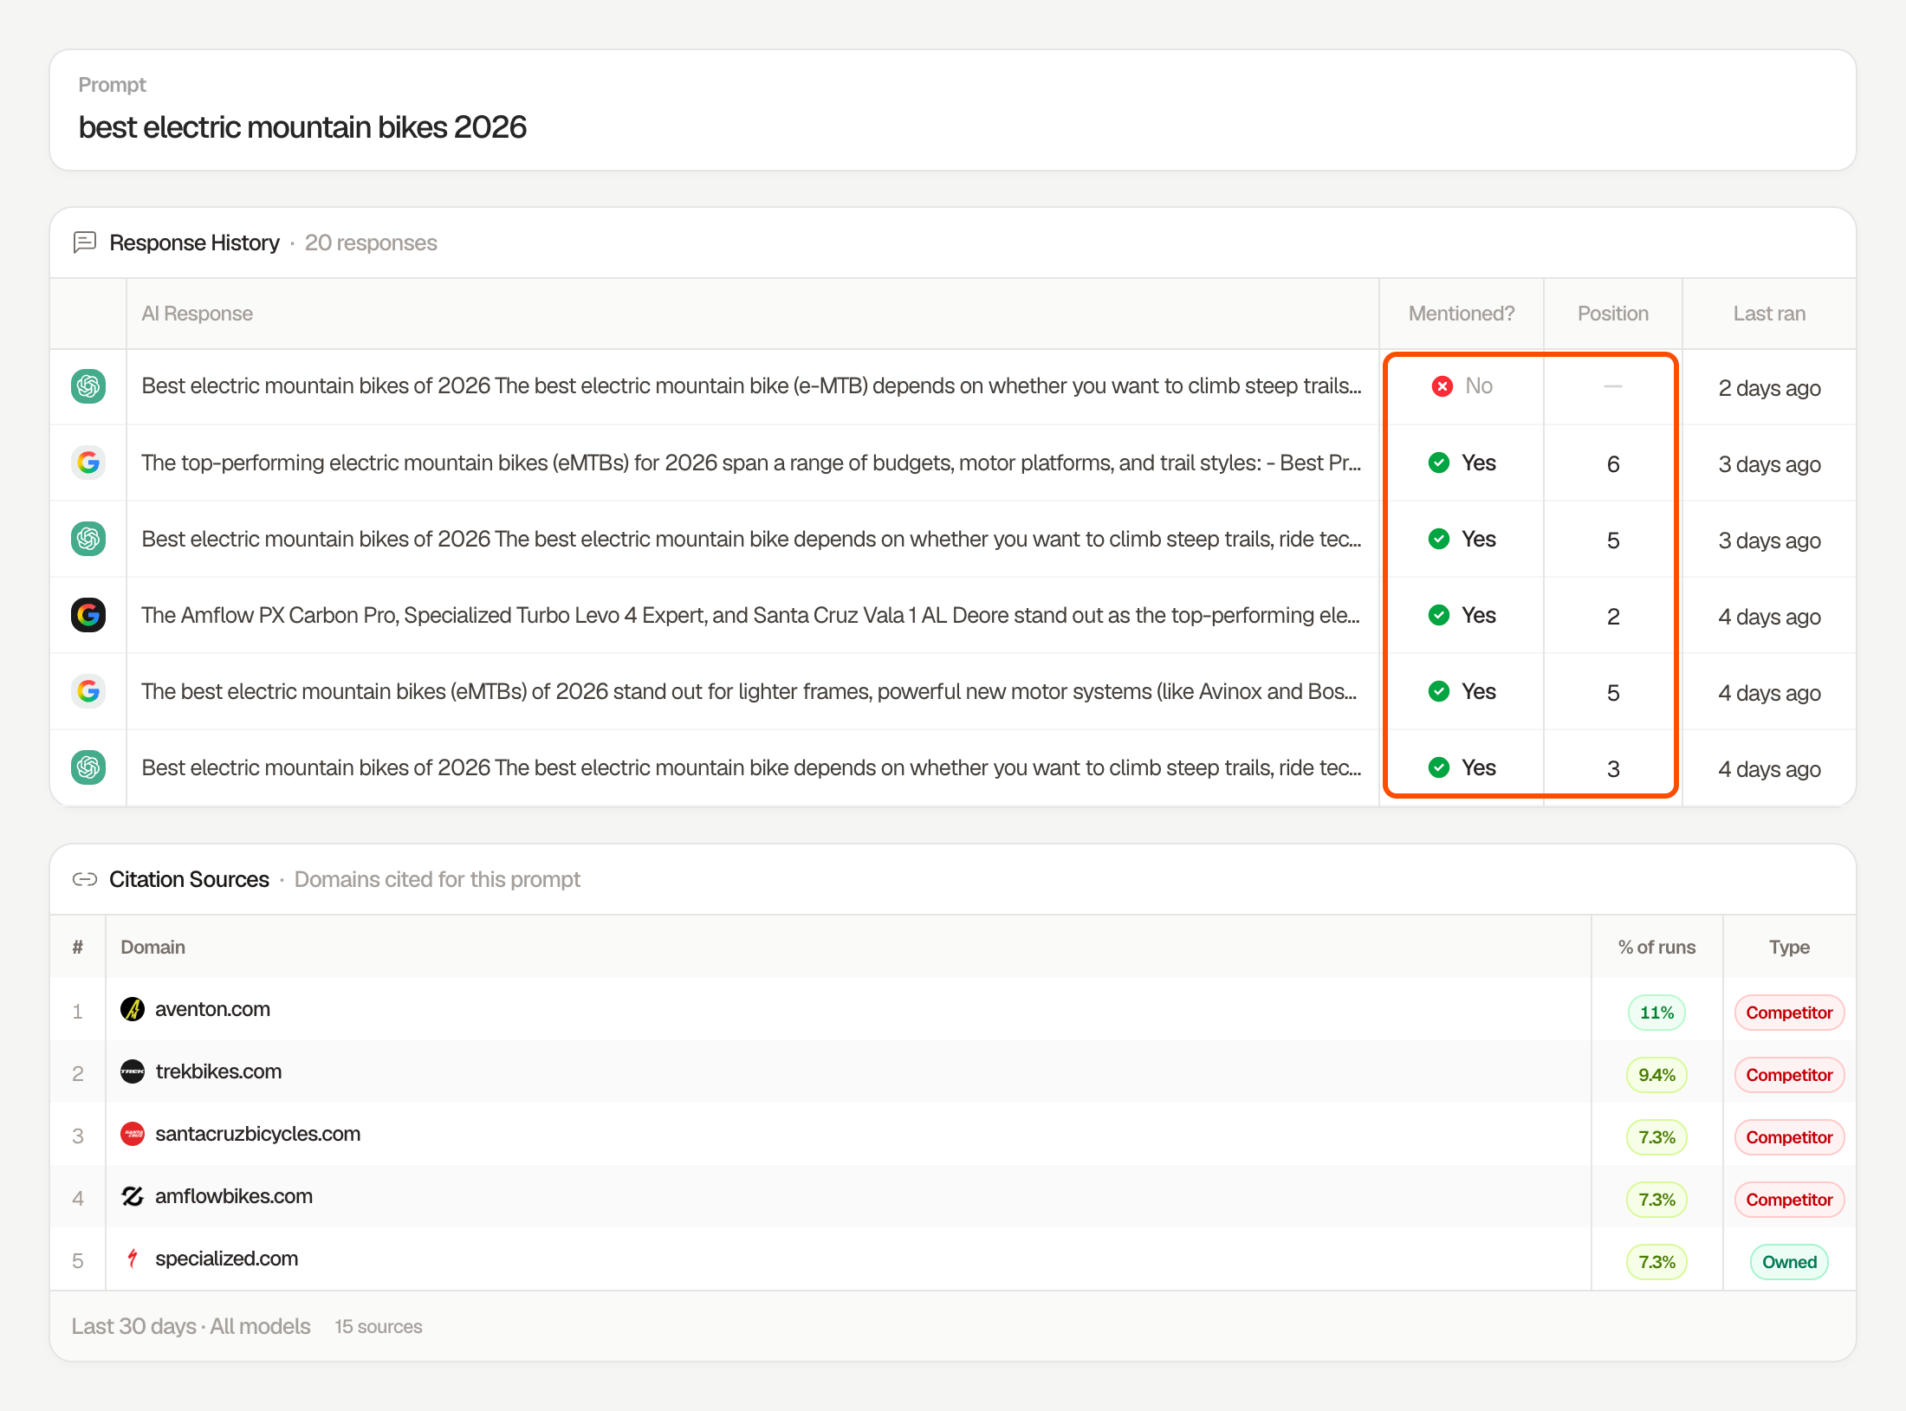The height and width of the screenshot is (1411, 1906).
Task: Open the aventon.com domain link
Action: (212, 1009)
